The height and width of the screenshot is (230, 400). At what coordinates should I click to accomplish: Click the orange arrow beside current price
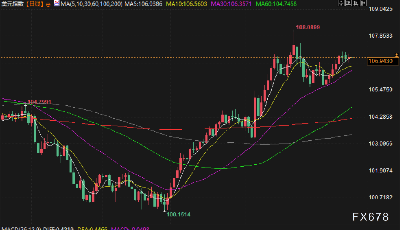tap(396, 55)
